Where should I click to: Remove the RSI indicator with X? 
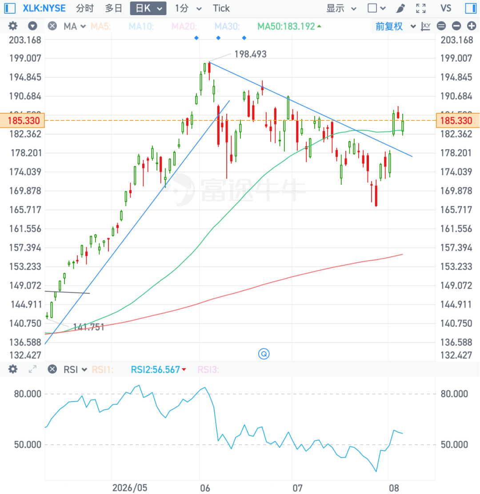(52, 369)
